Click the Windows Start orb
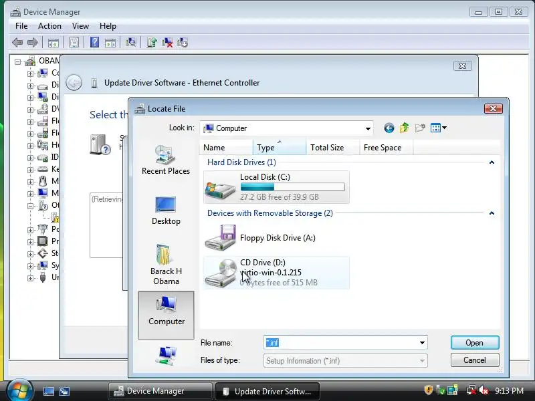Viewport: 535px width, 401px height. pyautogui.click(x=19, y=390)
